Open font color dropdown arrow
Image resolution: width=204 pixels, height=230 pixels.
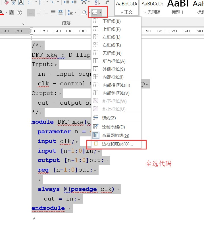click(x=6, y=12)
